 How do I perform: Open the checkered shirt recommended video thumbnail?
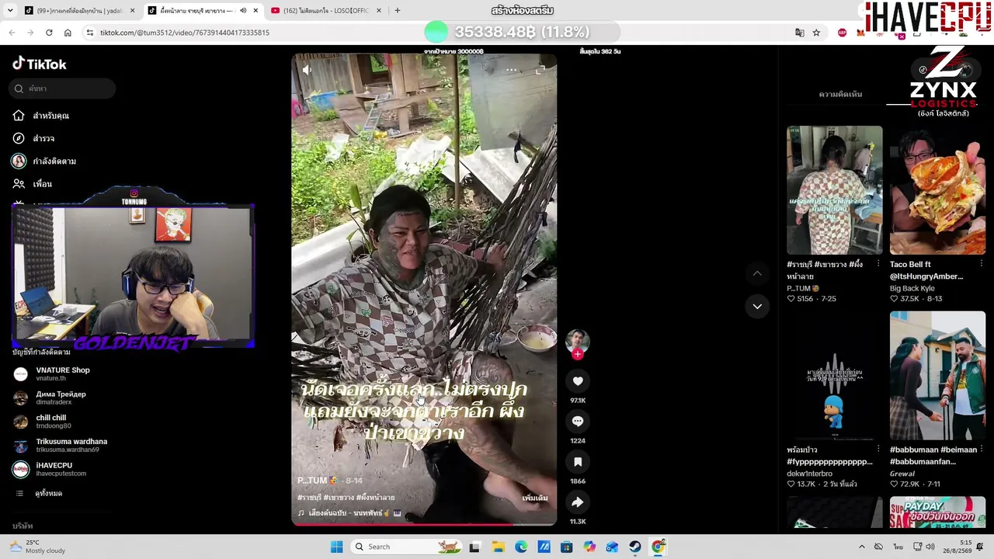[835, 190]
